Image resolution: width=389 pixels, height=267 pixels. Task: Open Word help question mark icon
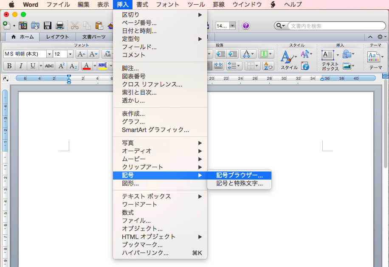click(245, 25)
